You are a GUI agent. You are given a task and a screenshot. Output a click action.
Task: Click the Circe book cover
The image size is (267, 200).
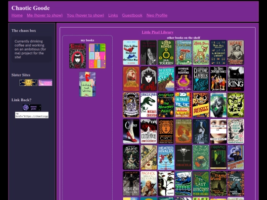click(166, 131)
